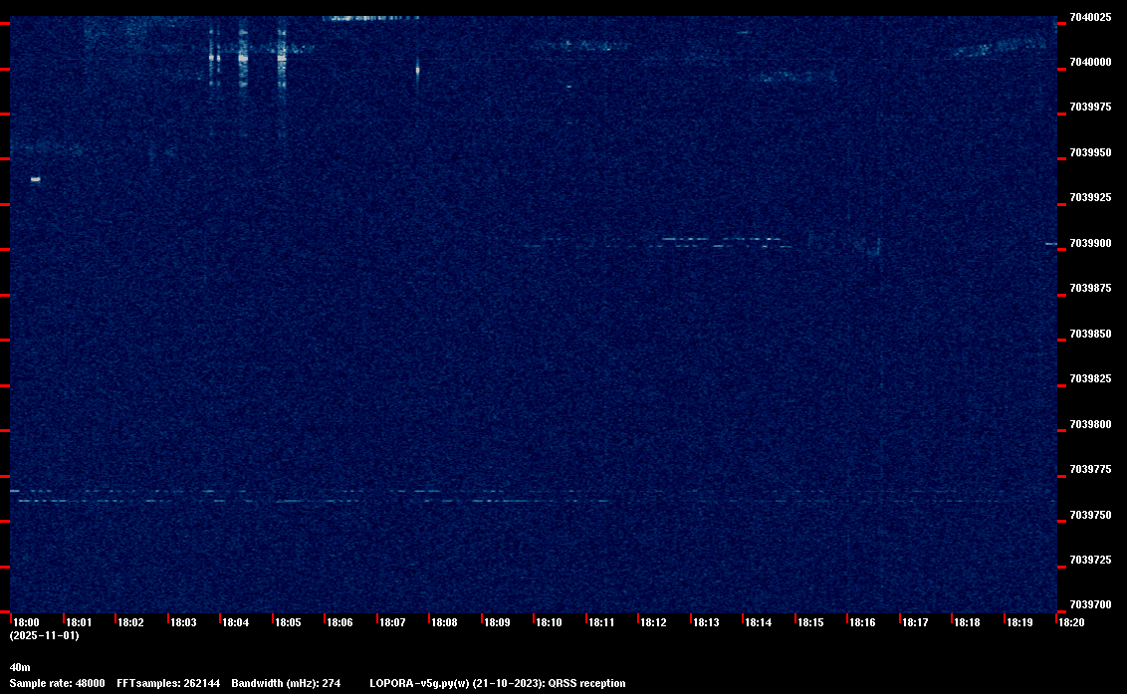Click the 18:09 time axis label
Screen dimensions: 1127x694
click(497, 622)
